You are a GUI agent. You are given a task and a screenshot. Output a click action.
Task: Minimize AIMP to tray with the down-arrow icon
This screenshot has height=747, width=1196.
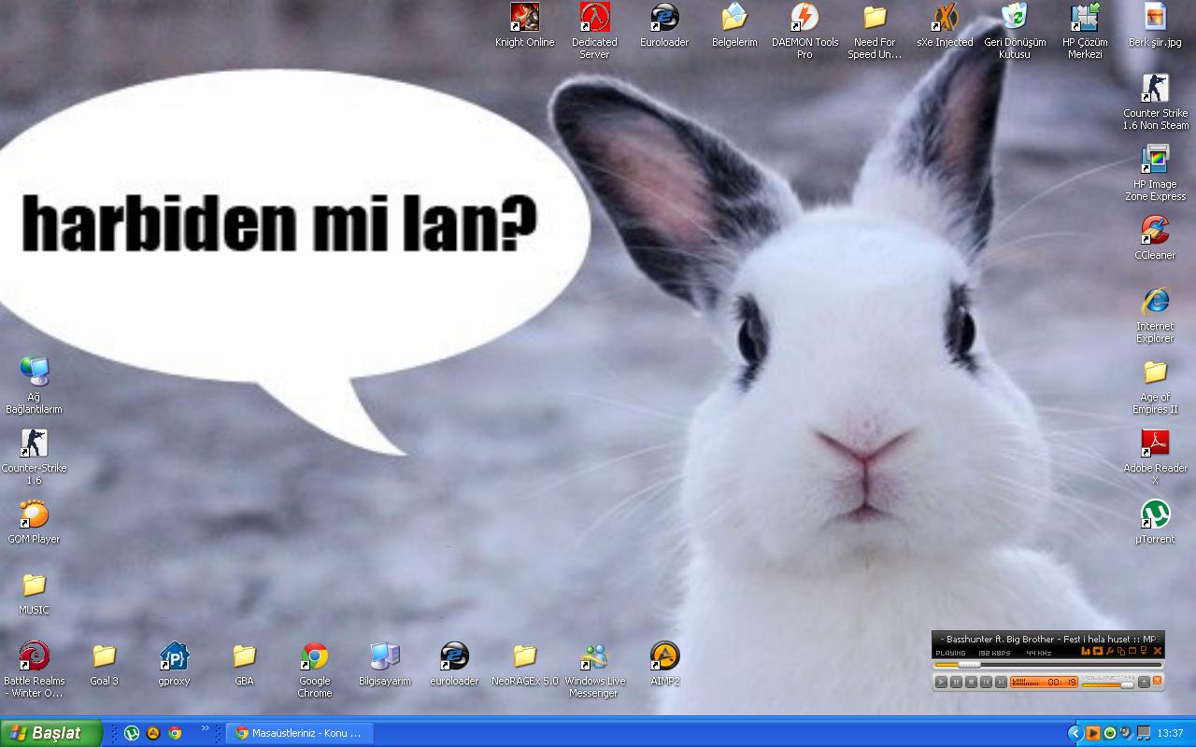(1144, 651)
